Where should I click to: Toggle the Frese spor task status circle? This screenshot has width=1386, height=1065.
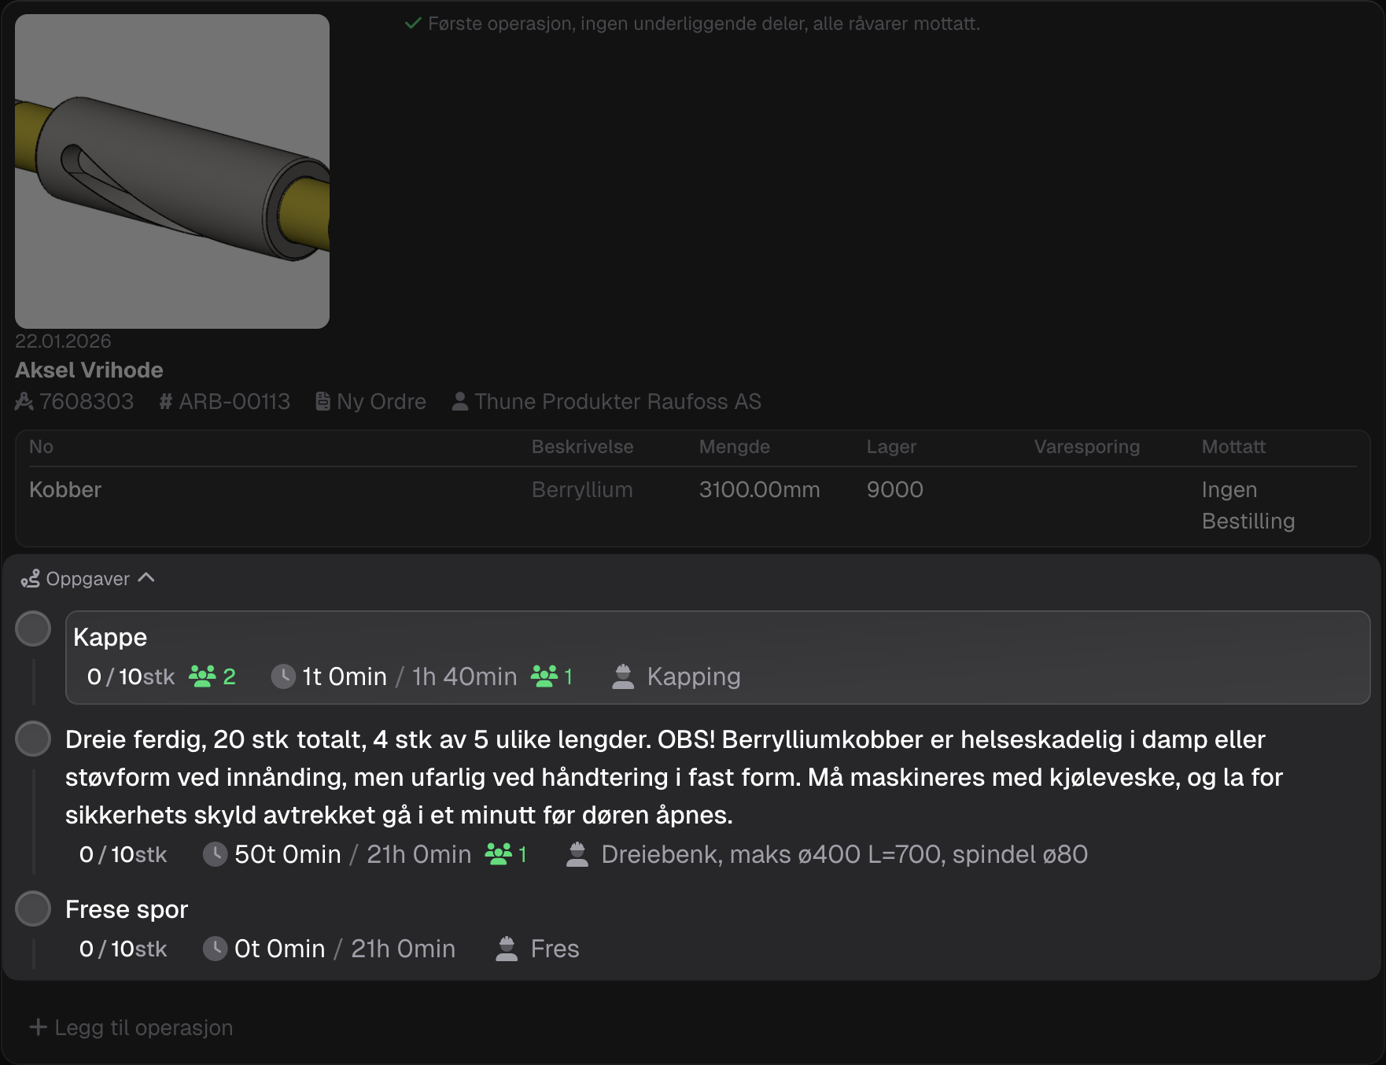pyautogui.click(x=33, y=909)
